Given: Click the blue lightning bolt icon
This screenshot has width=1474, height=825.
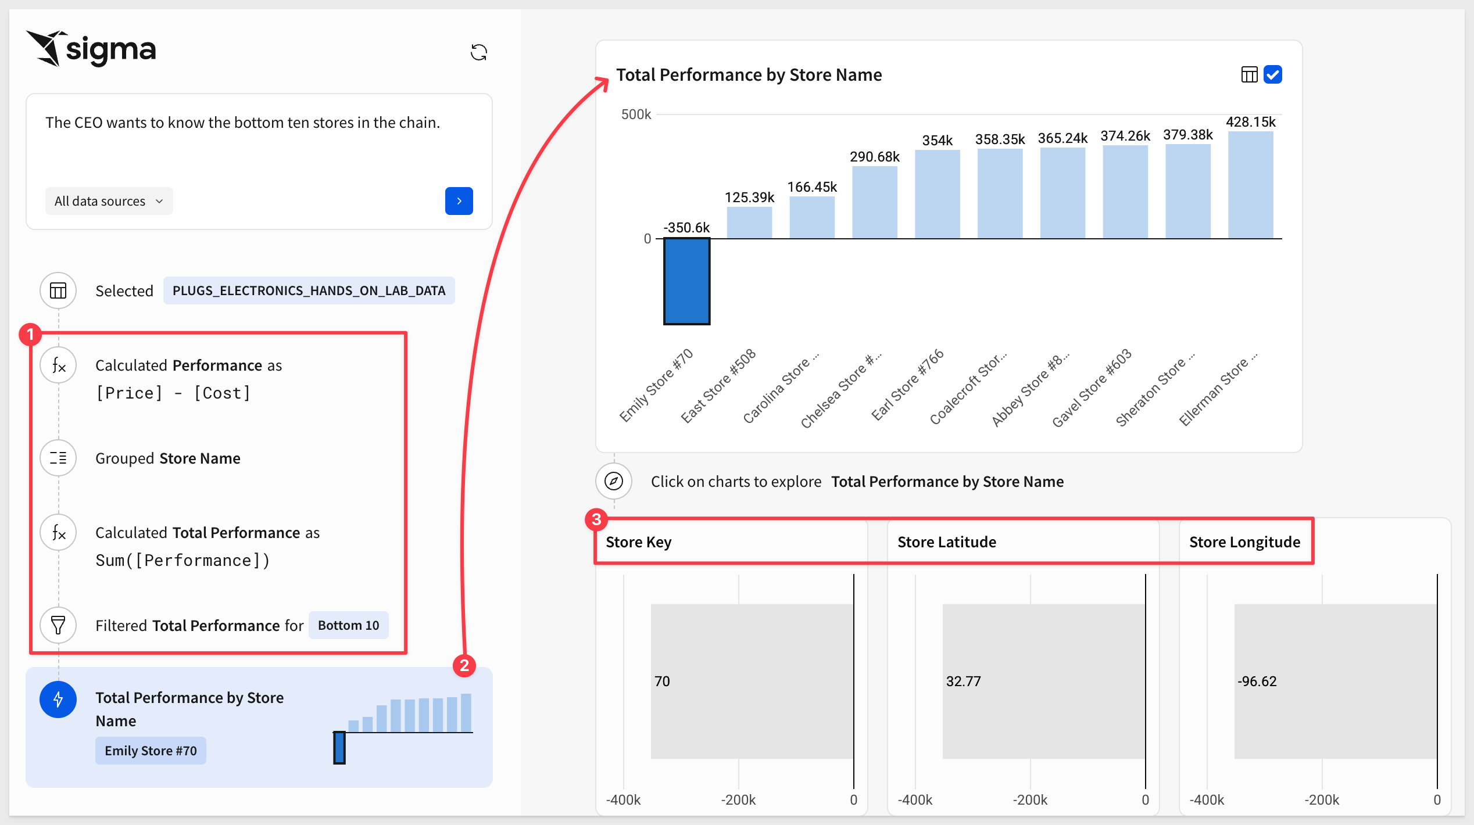Looking at the screenshot, I should pos(58,699).
